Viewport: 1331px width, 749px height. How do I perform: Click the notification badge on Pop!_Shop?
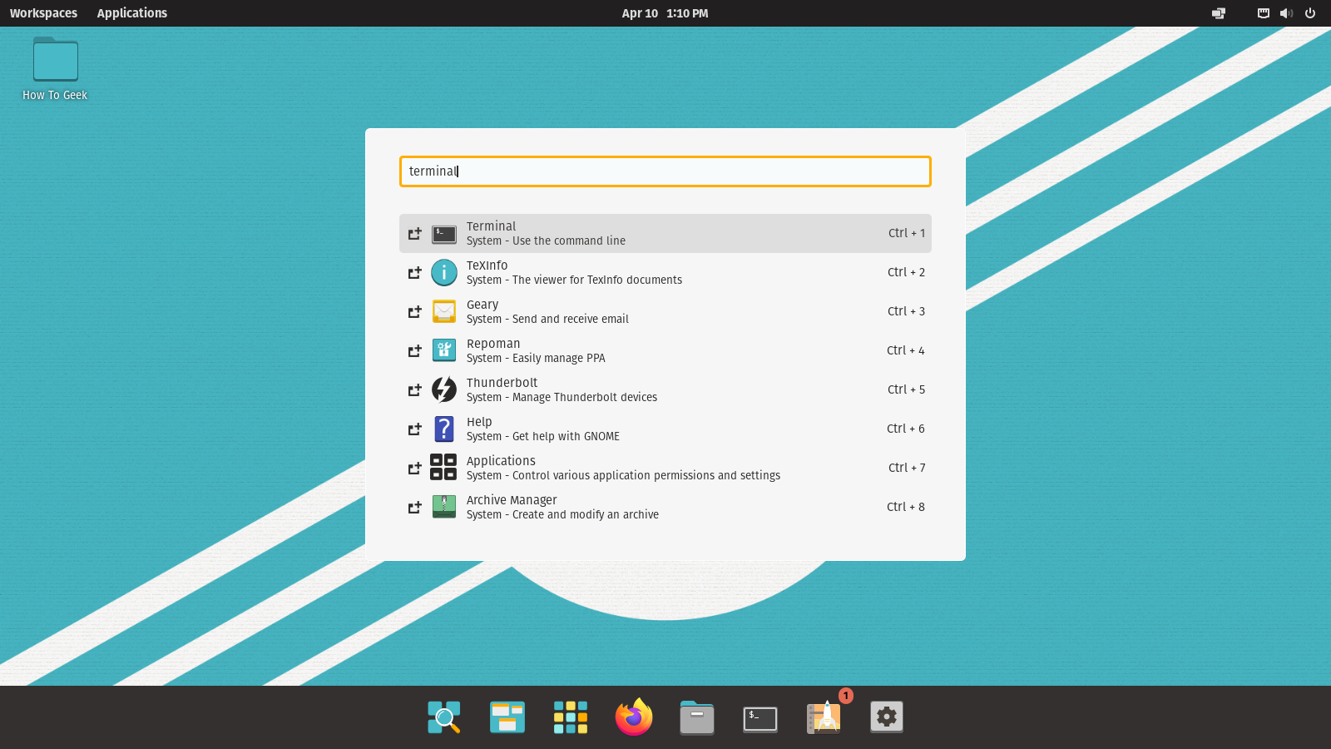click(x=846, y=696)
